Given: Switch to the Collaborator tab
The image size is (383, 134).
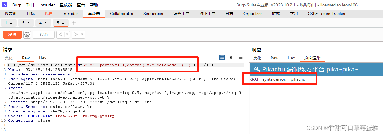Looking at the screenshot, I should (122, 14).
